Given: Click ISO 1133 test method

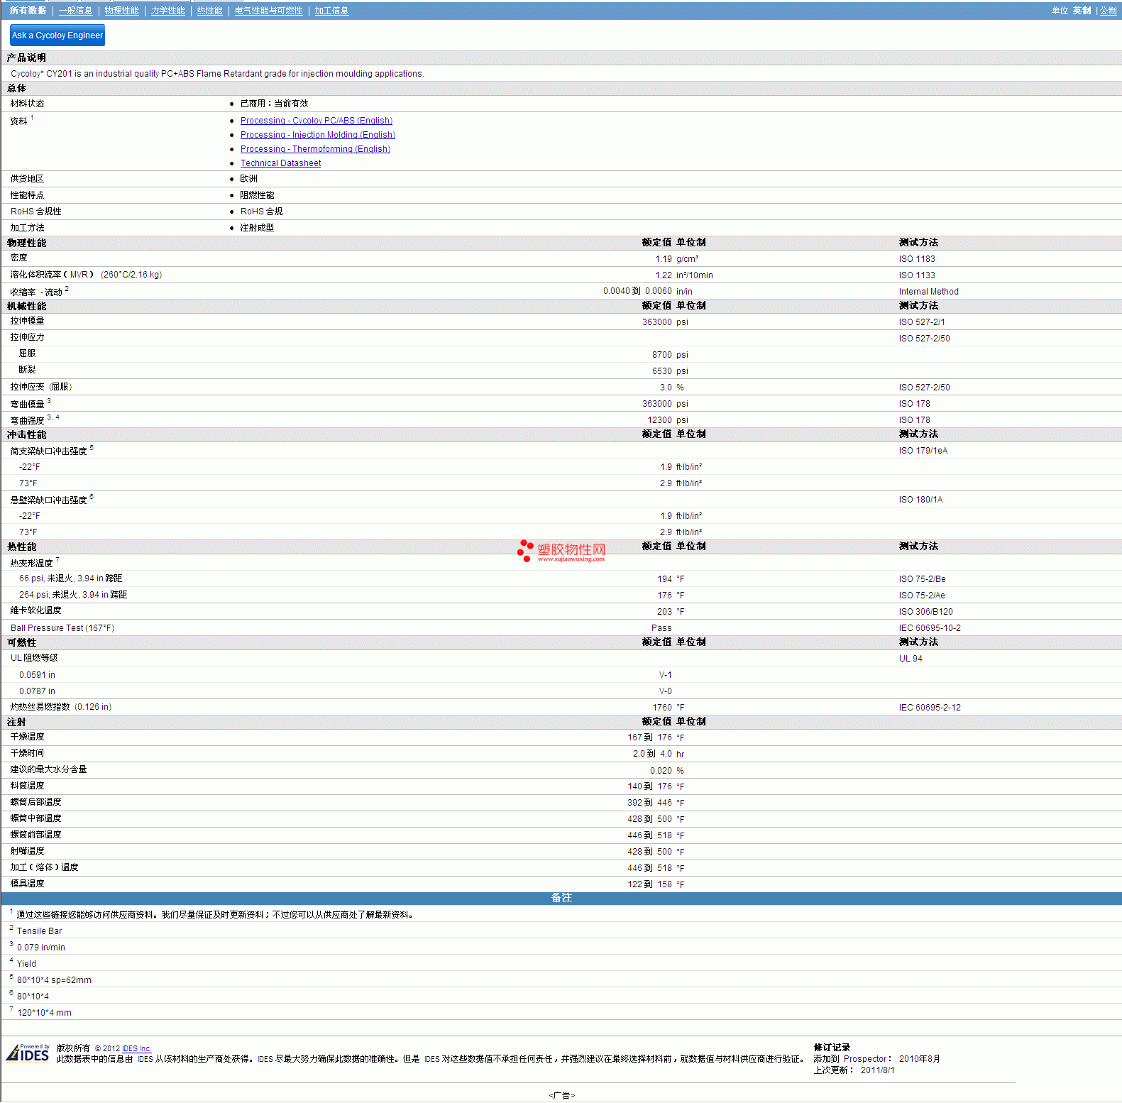Looking at the screenshot, I should tap(917, 275).
